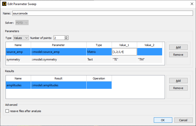Click the Operation cell for amplitudes
Screen dimensions: 196x126
coord(99,85)
